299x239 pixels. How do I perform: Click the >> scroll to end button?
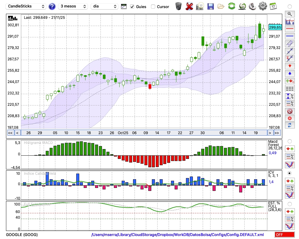pyautogui.click(x=277, y=133)
